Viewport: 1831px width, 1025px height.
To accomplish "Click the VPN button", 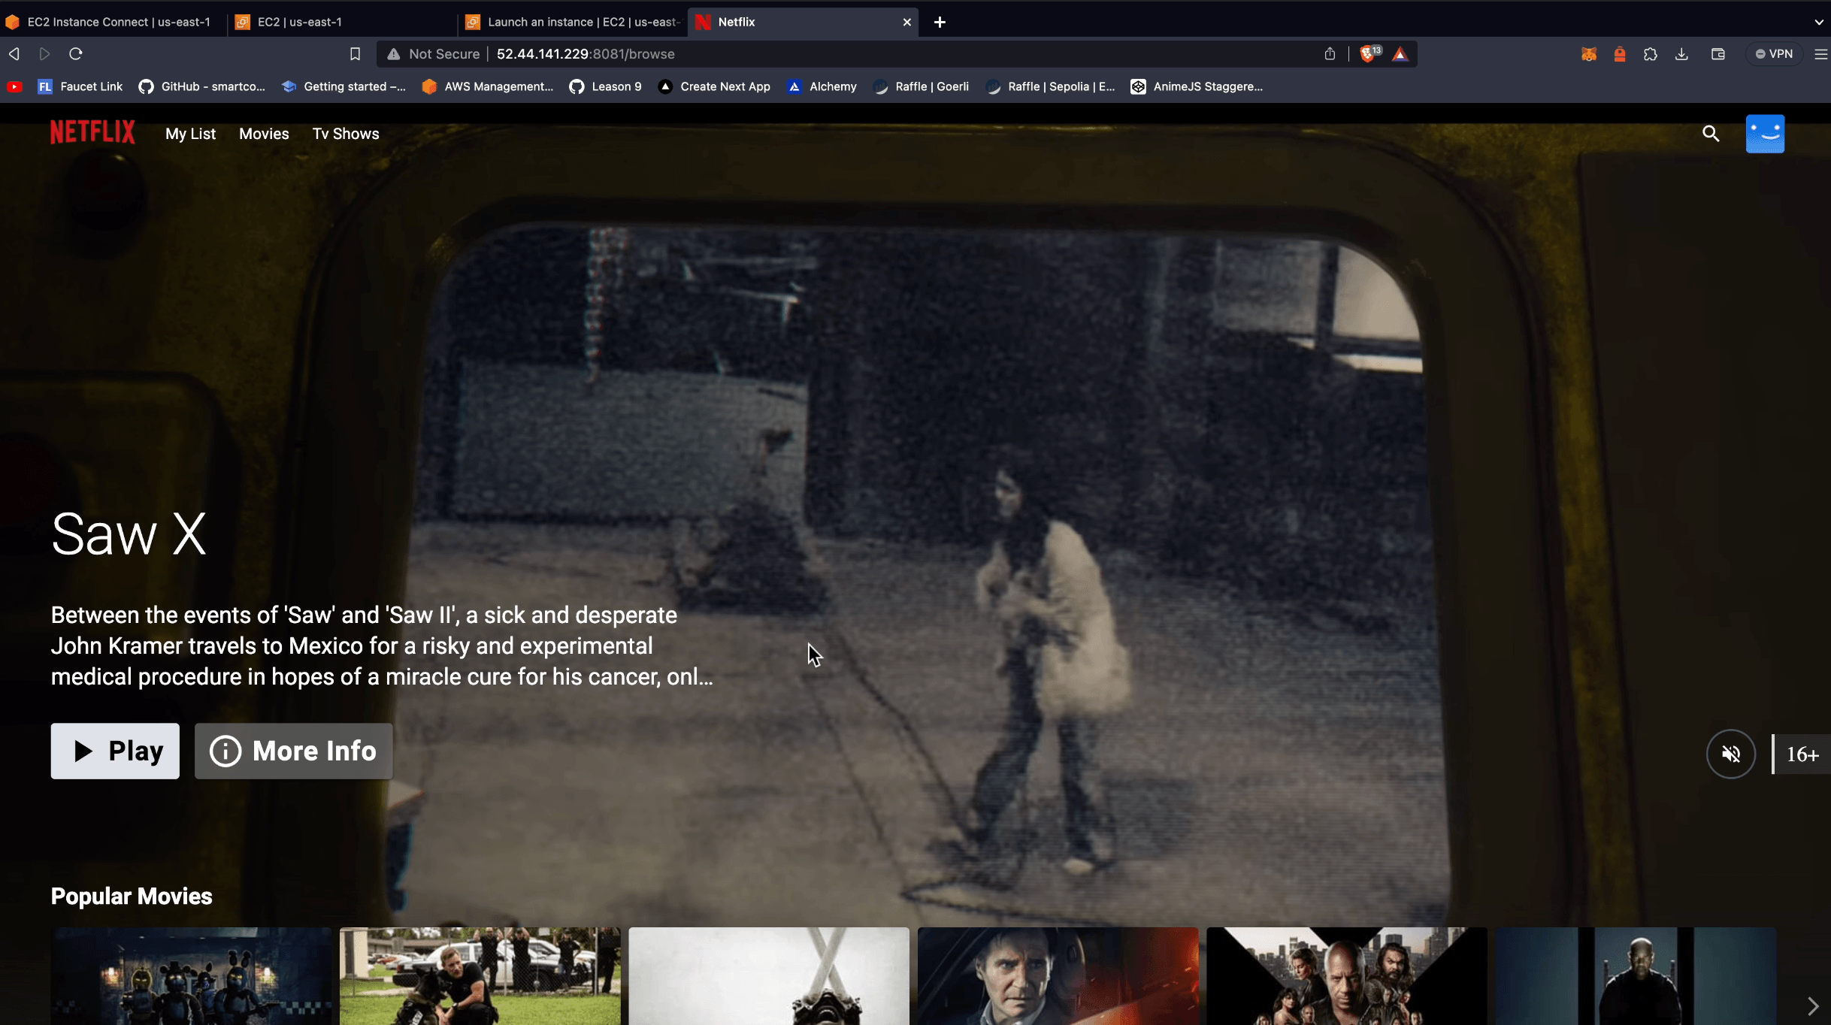I will point(1774,54).
